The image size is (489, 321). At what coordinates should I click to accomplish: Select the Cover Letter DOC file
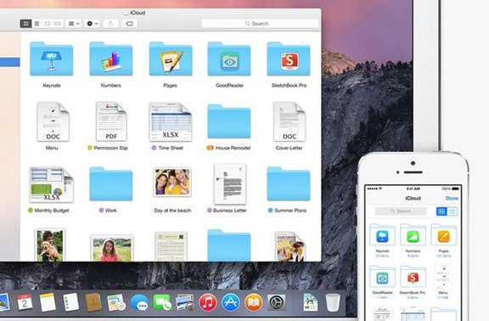pos(289,121)
